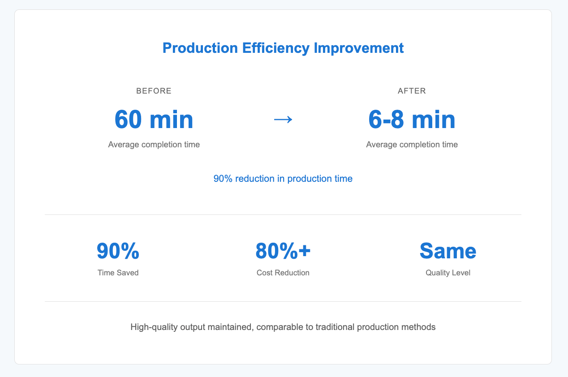568x377 pixels.
Task: Click the Quality Level label
Action: (448, 273)
